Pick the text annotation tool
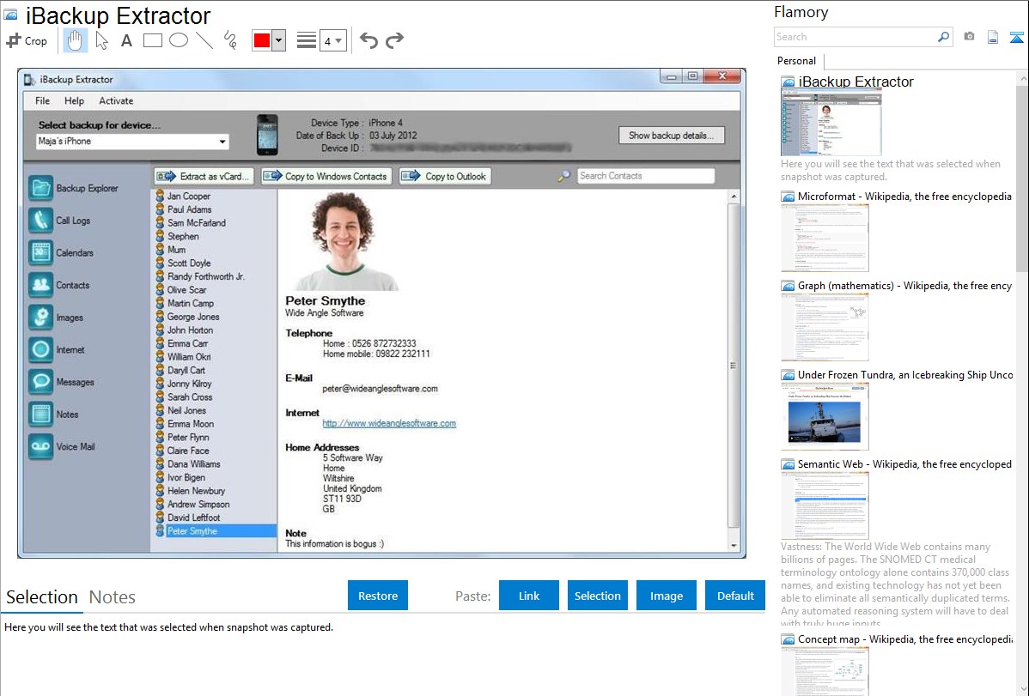 (x=126, y=40)
